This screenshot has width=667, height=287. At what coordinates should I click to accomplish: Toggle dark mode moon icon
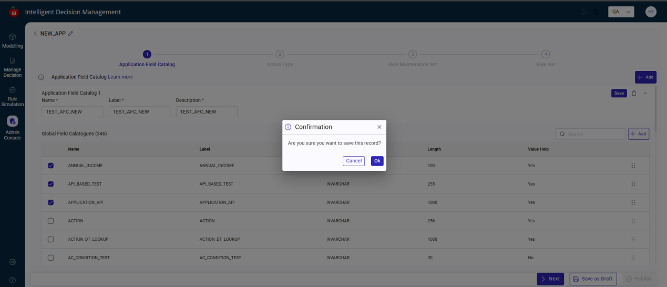tap(596, 12)
